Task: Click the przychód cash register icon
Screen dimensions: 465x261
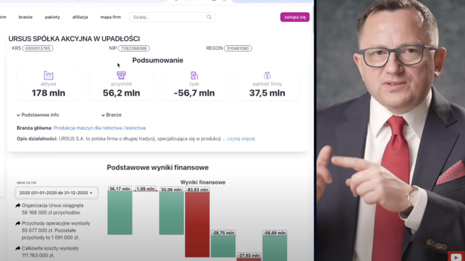Action: [121, 75]
